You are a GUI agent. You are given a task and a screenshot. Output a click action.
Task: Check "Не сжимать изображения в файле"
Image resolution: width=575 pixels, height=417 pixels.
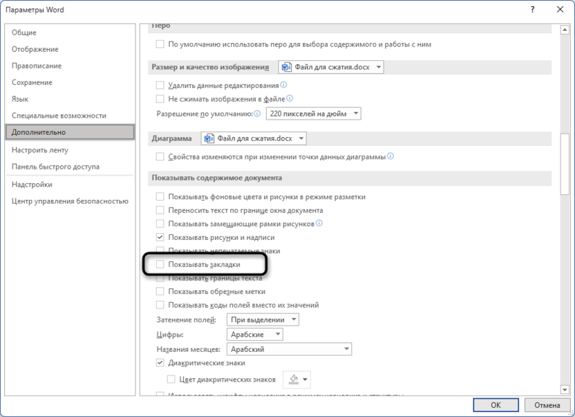pyautogui.click(x=160, y=99)
